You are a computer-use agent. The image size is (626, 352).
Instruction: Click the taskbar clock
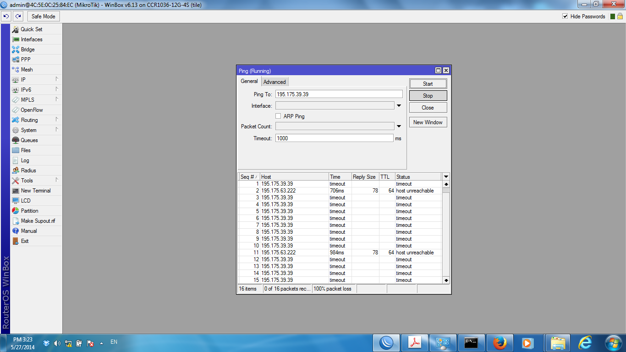coord(23,343)
